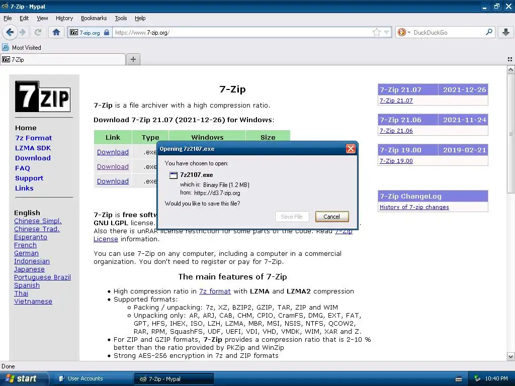This screenshot has width=515, height=386.
Task: Open the FAQ sidebar link
Action: coord(22,168)
